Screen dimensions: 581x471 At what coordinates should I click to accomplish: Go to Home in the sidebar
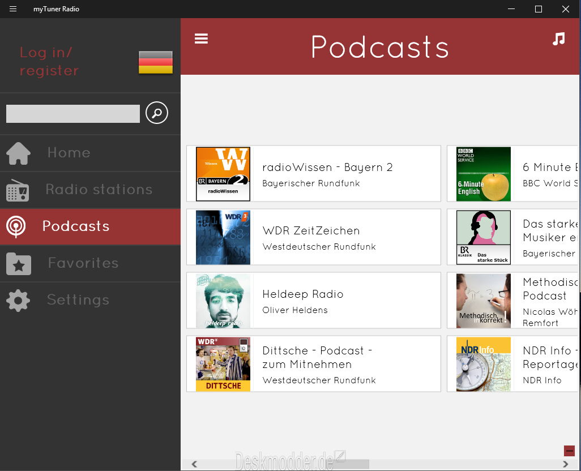[x=90, y=153]
